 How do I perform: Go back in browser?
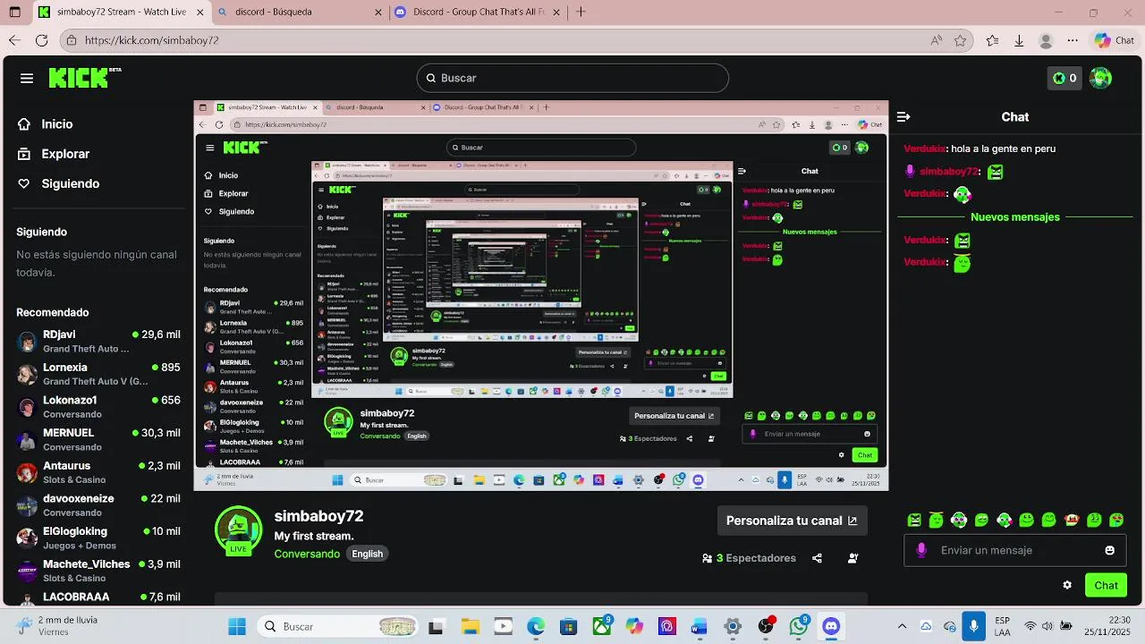point(14,40)
